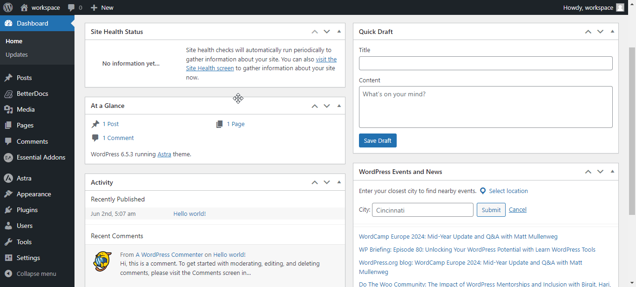
Task: Move Site Health Status down with its chevron
Action: [326, 31]
